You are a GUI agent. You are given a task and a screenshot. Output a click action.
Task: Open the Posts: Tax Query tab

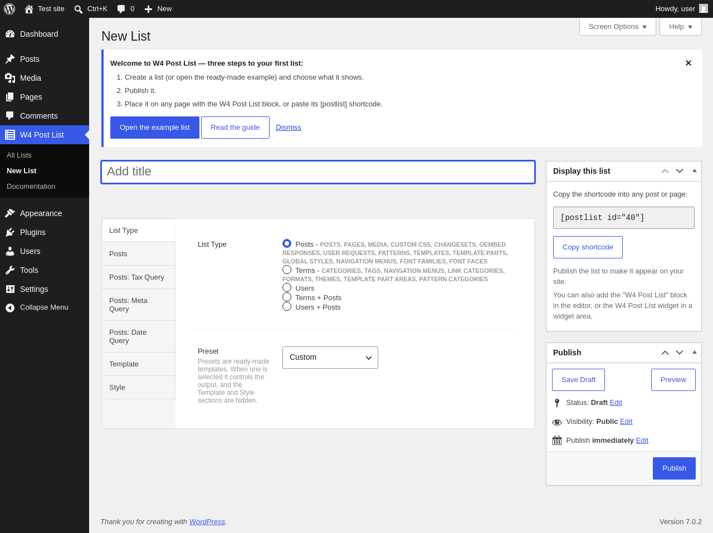point(138,277)
